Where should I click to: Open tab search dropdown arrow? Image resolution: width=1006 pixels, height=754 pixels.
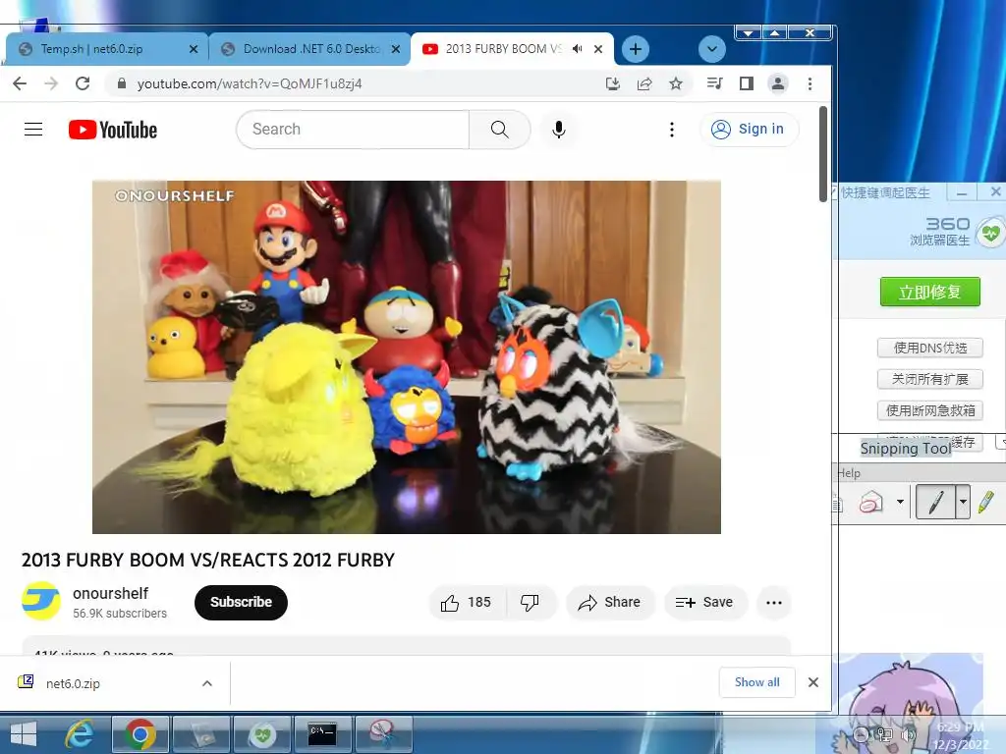pyautogui.click(x=711, y=49)
